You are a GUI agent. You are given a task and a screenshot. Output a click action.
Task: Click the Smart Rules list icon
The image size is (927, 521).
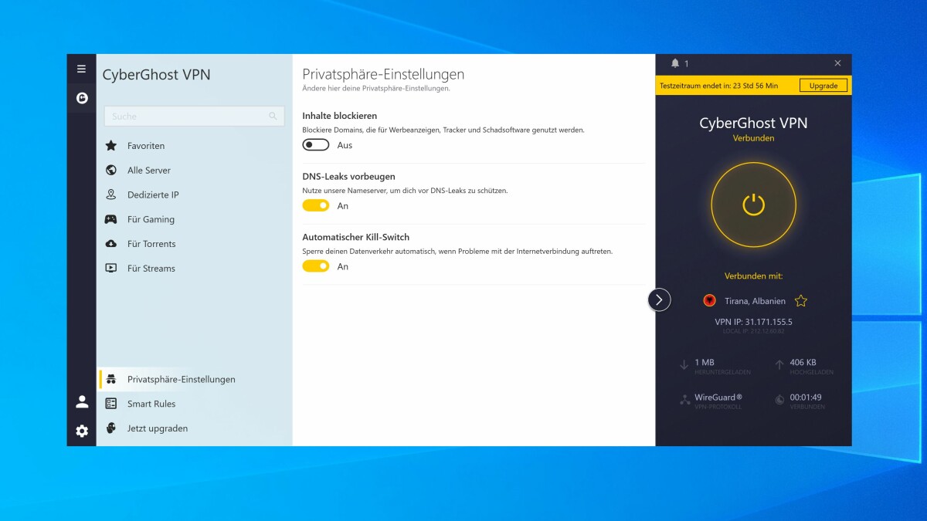(111, 404)
